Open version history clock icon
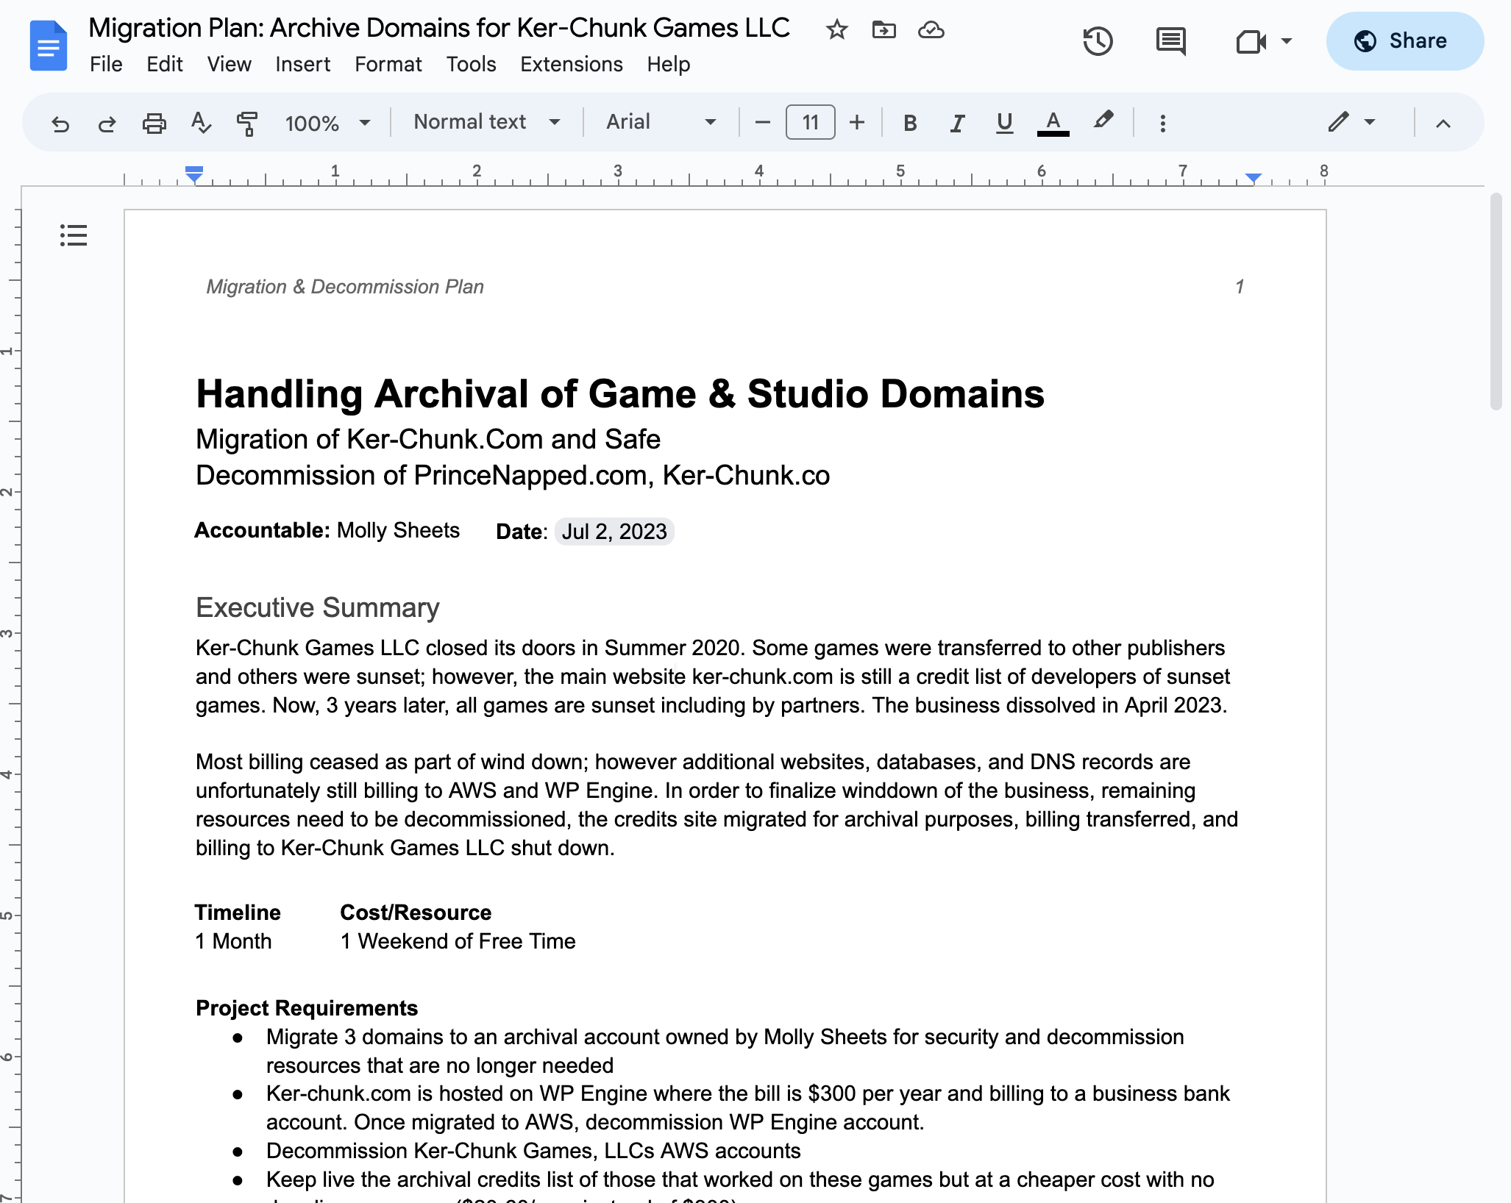 [x=1098, y=41]
